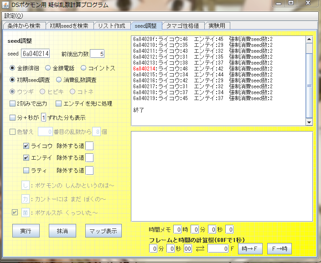Click the 6a04020f result row
This screenshot has height=263, width=321.
(x=202, y=39)
